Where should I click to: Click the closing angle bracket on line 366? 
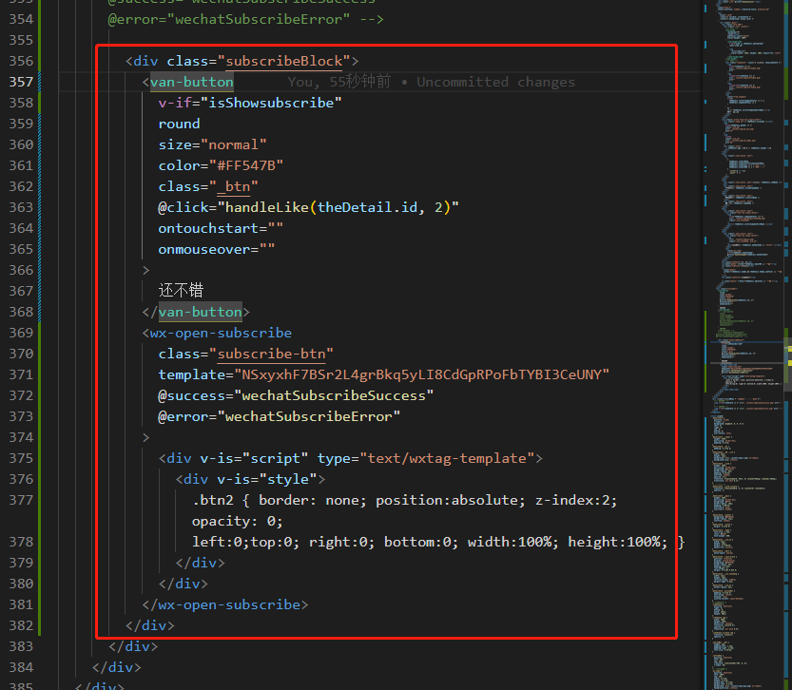pyautogui.click(x=146, y=271)
